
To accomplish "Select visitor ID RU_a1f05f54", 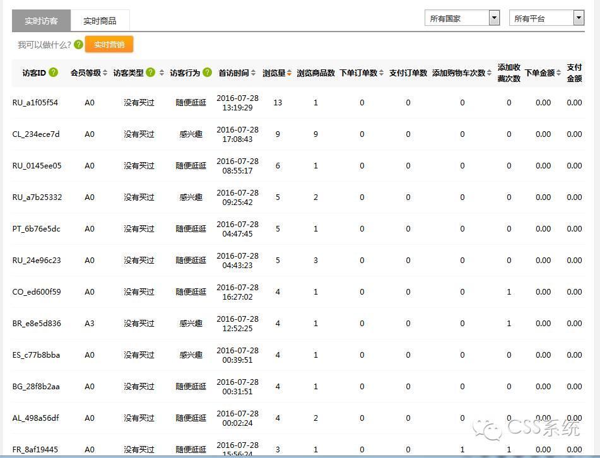I will click(x=35, y=103).
